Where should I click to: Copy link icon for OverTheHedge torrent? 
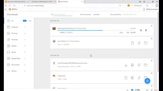pos(139,65)
